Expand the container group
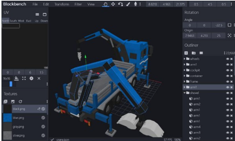 (185, 76)
